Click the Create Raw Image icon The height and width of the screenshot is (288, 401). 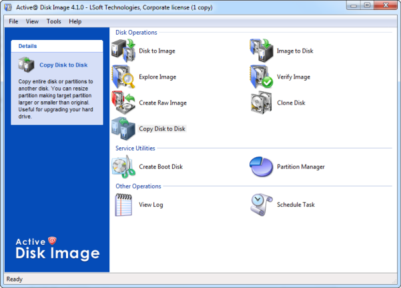tap(123, 103)
